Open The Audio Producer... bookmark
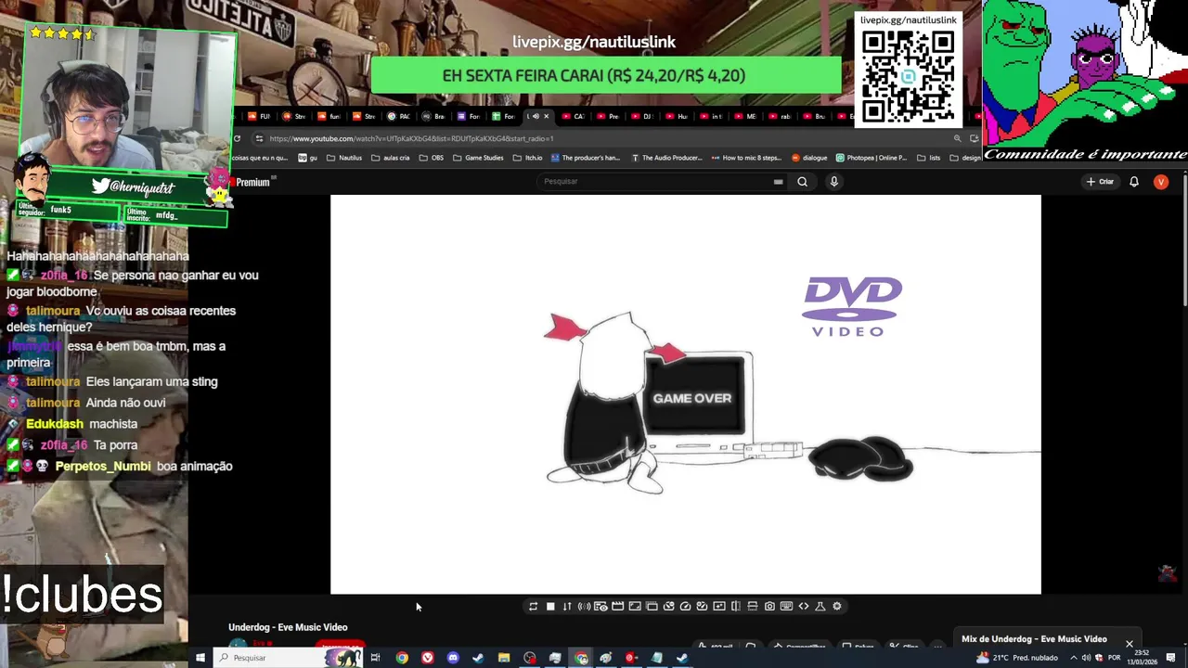The width and height of the screenshot is (1188, 668). point(666,158)
